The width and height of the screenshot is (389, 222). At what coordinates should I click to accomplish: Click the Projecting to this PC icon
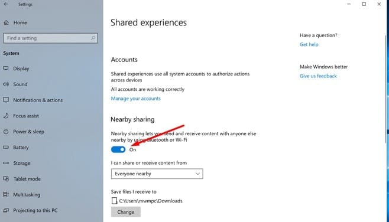6,210
